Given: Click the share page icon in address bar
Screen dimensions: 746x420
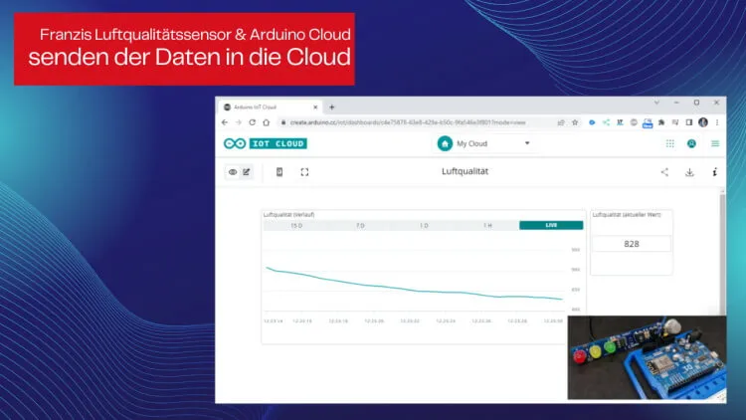Looking at the screenshot, I should click(x=561, y=122).
